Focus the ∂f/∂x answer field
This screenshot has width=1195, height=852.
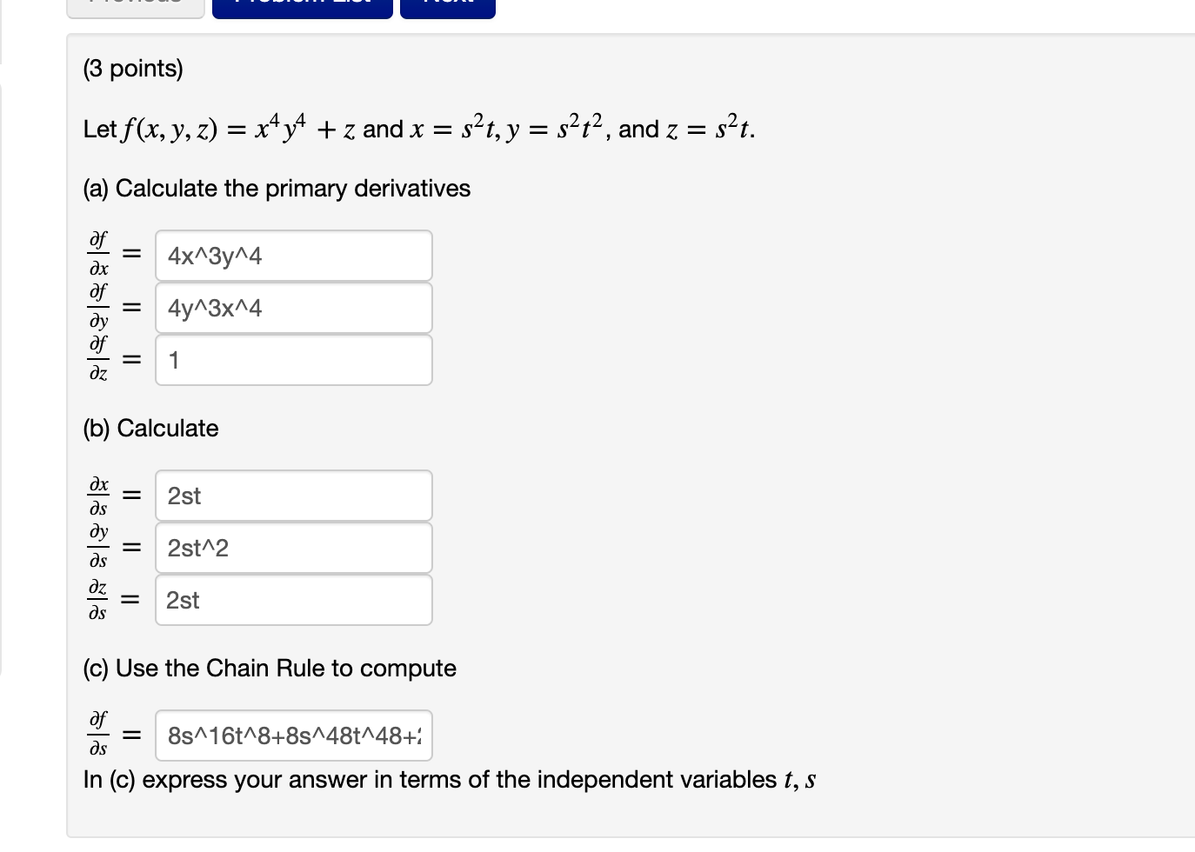point(294,256)
